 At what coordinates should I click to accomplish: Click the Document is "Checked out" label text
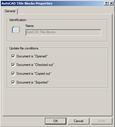point(35,65)
